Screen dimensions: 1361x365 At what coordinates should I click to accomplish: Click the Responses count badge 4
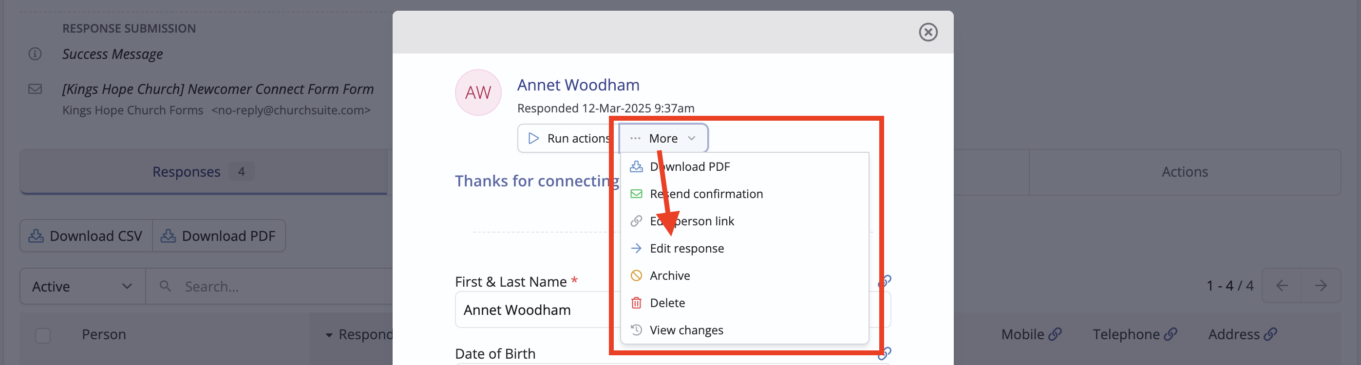coord(242,172)
